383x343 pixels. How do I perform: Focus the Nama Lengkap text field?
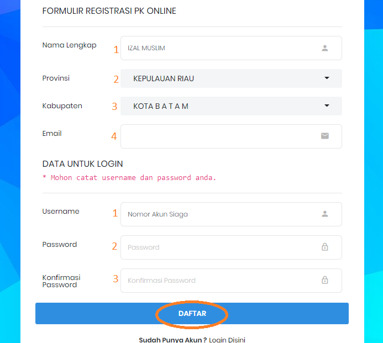[221, 48]
